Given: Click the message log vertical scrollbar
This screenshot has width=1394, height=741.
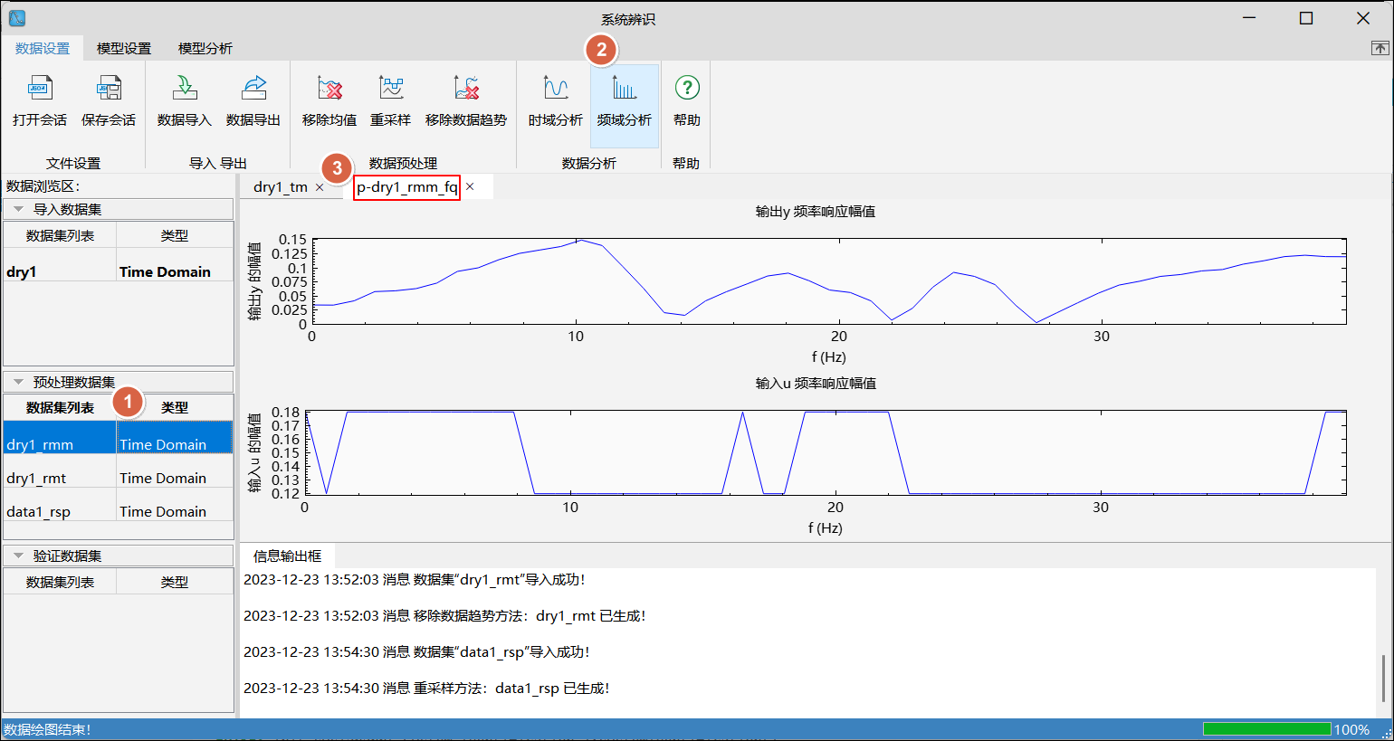Looking at the screenshot, I should tap(1382, 679).
